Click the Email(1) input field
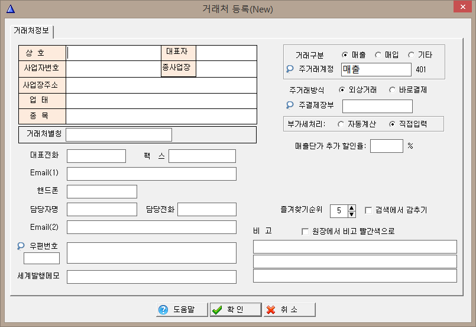 [151, 174]
